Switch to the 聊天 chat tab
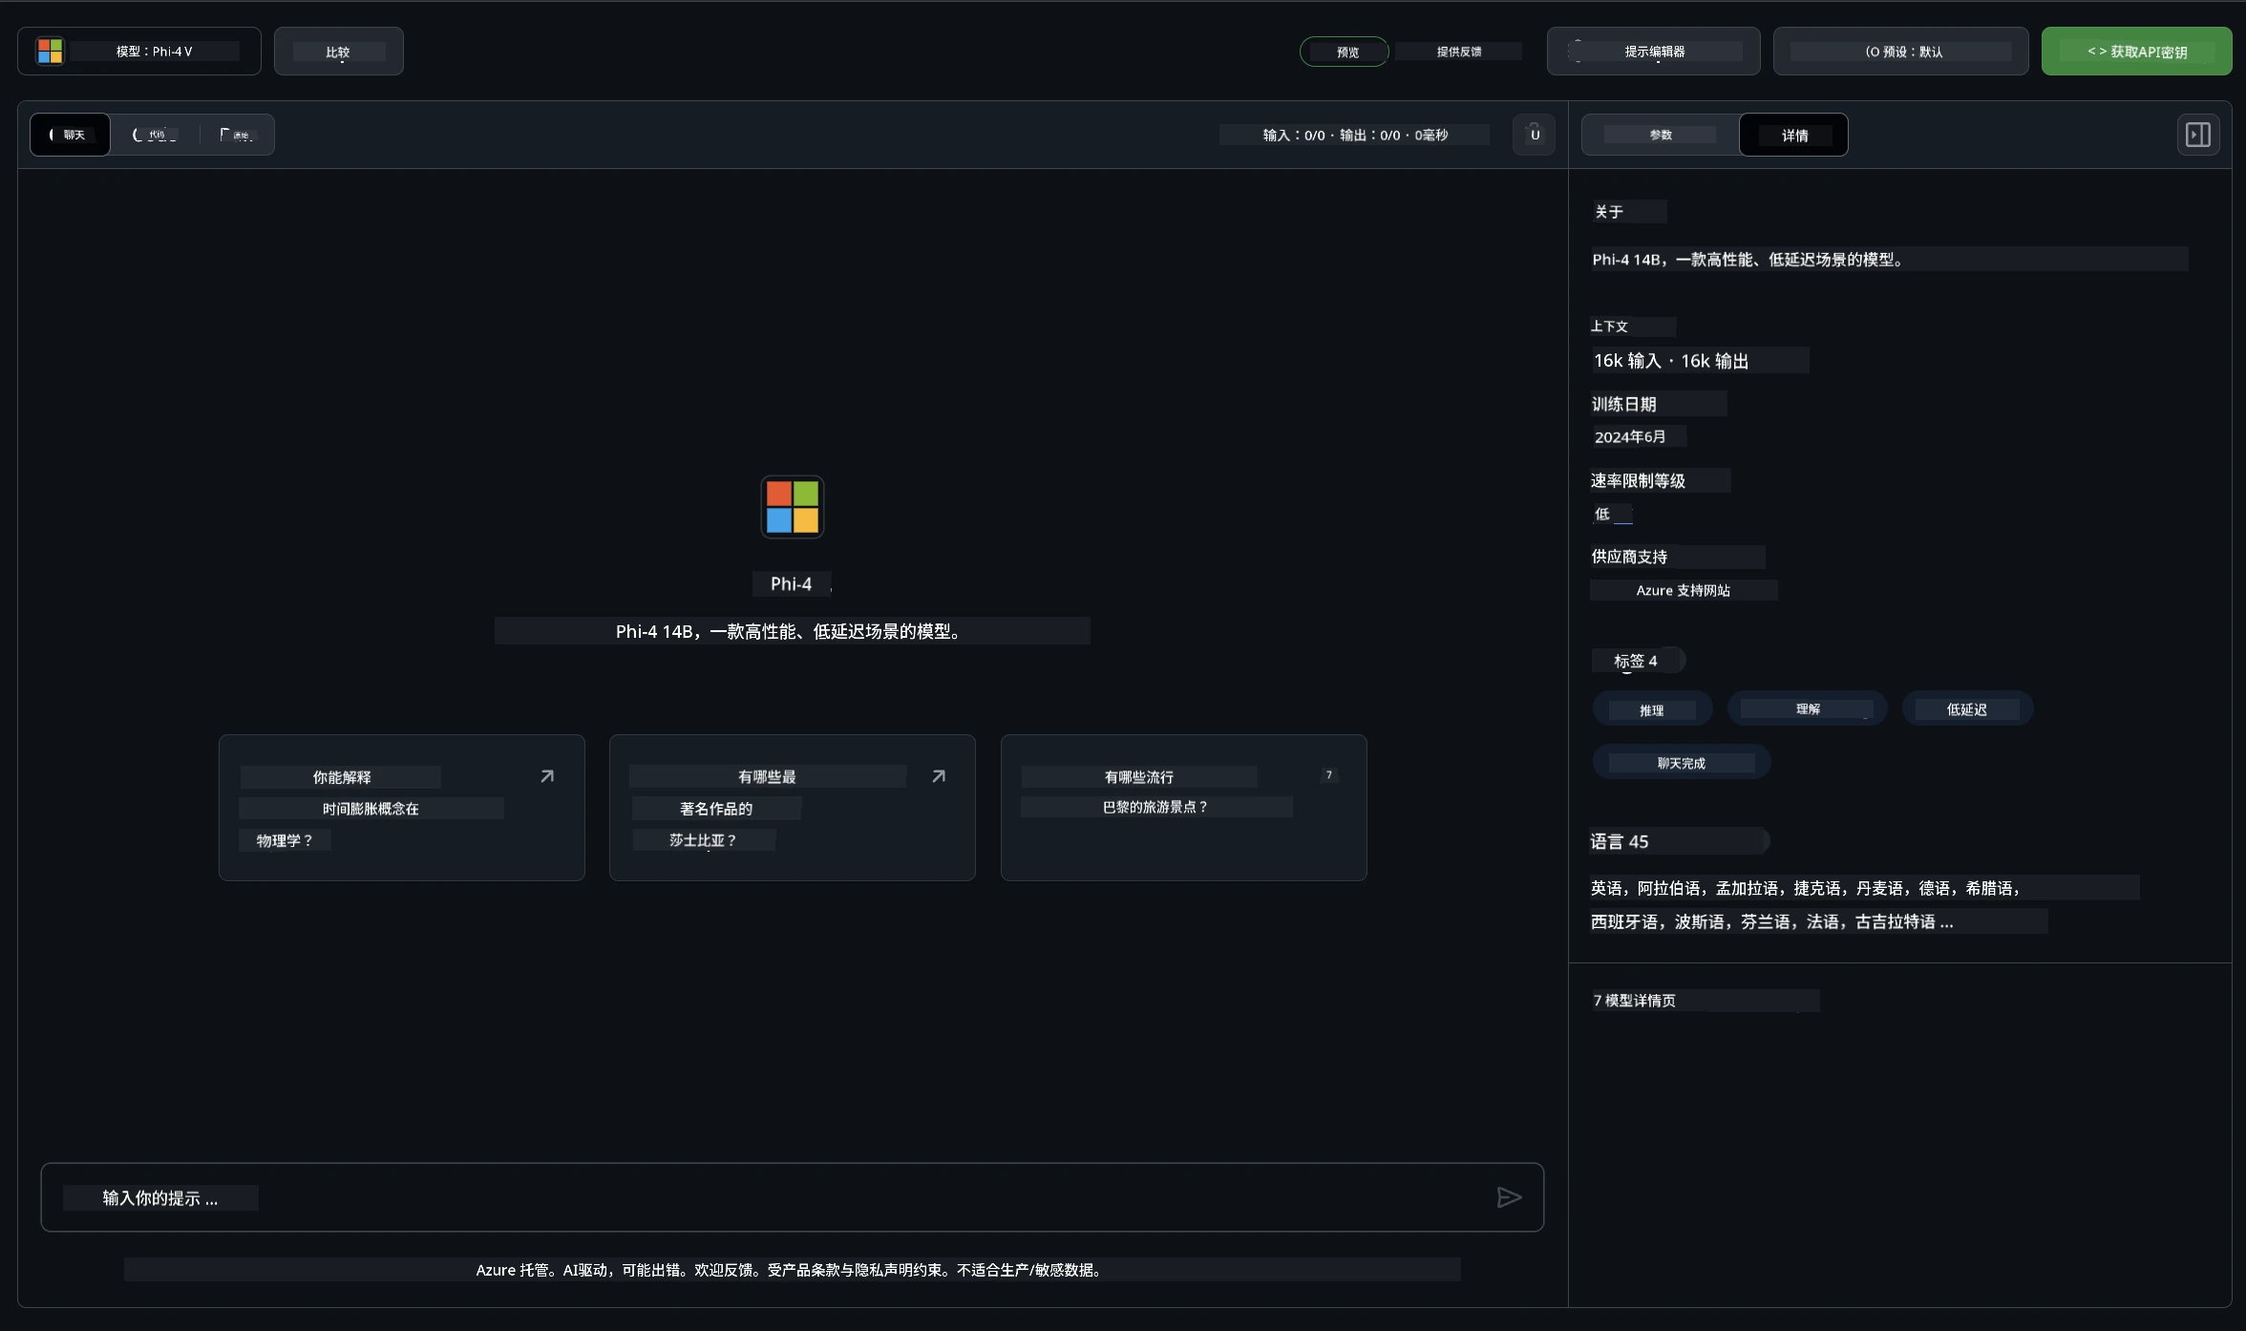2246x1331 pixels. coord(71,135)
